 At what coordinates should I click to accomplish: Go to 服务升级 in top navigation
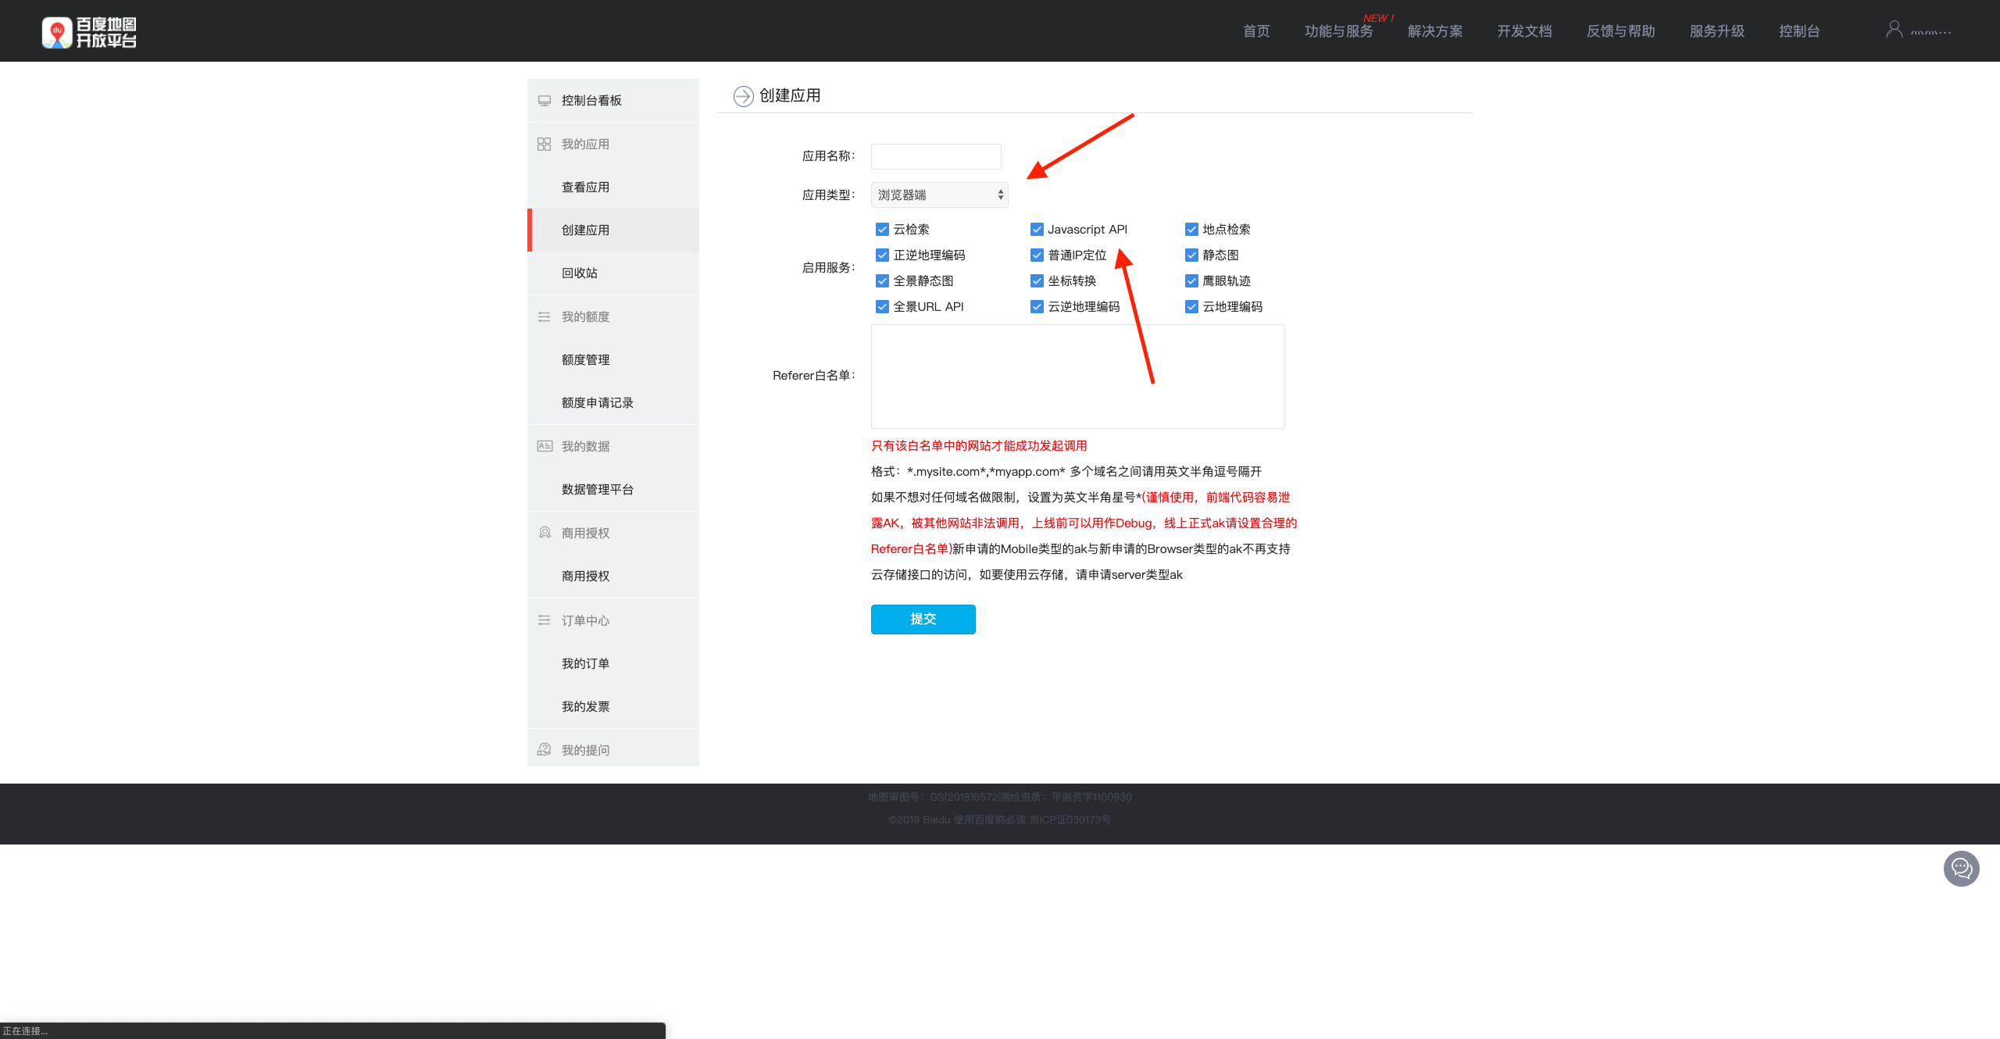tap(1716, 31)
